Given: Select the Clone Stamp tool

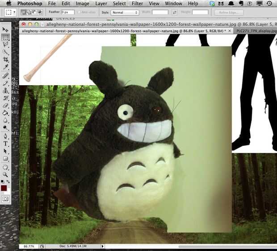Looking at the screenshot, I should (5, 91).
